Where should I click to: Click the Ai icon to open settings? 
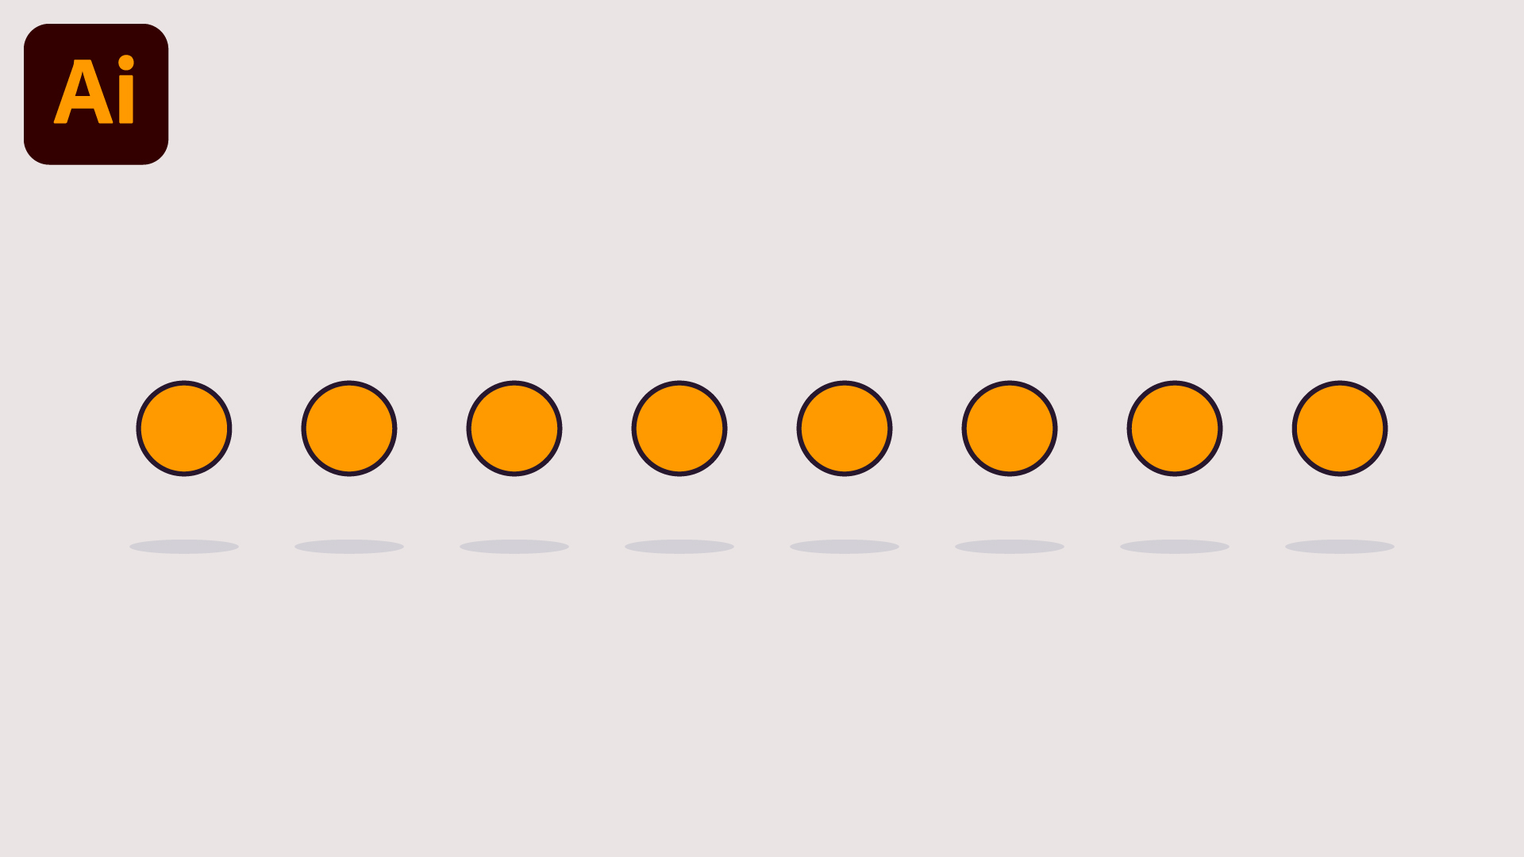pyautogui.click(x=95, y=92)
